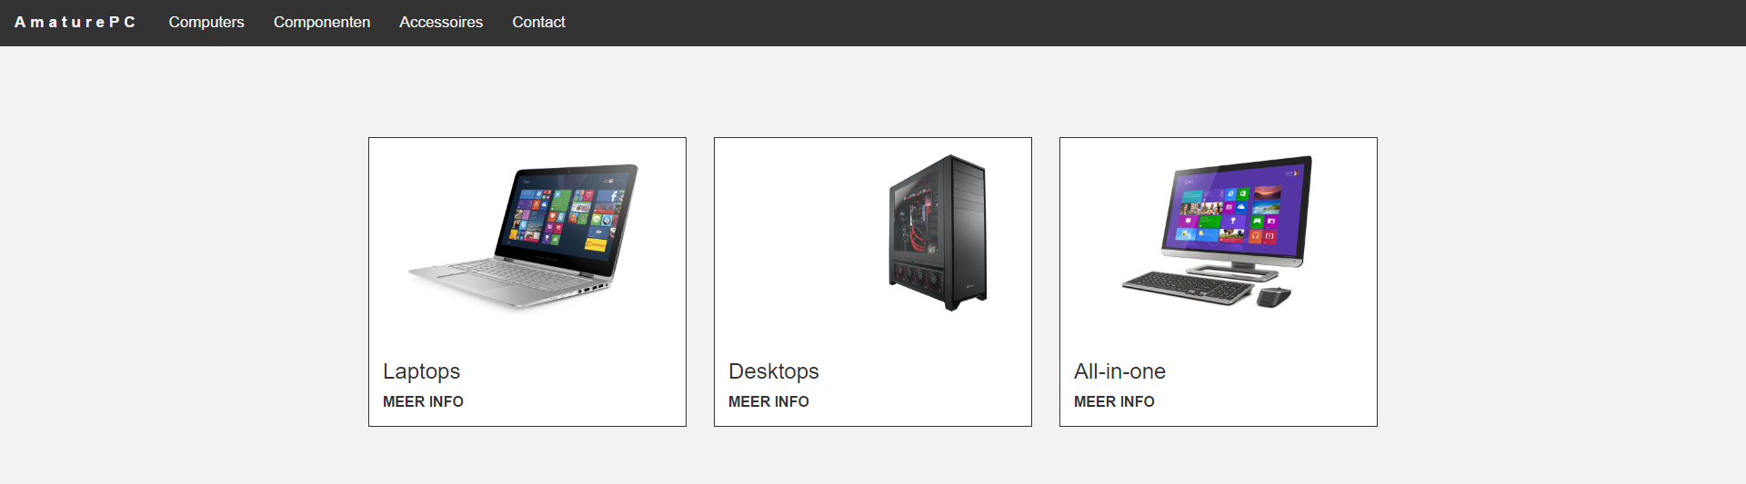Screen dimensions: 1746x484
Task: Go to the Accessoires page
Action: point(441,22)
